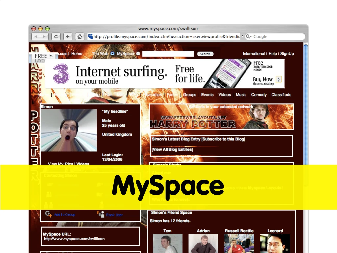
Task: Reload the page with the refresh button
Action: pyautogui.click(x=56, y=36)
